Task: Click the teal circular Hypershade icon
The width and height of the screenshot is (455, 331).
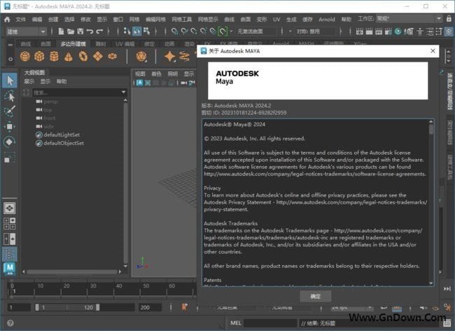Action: (x=398, y=31)
